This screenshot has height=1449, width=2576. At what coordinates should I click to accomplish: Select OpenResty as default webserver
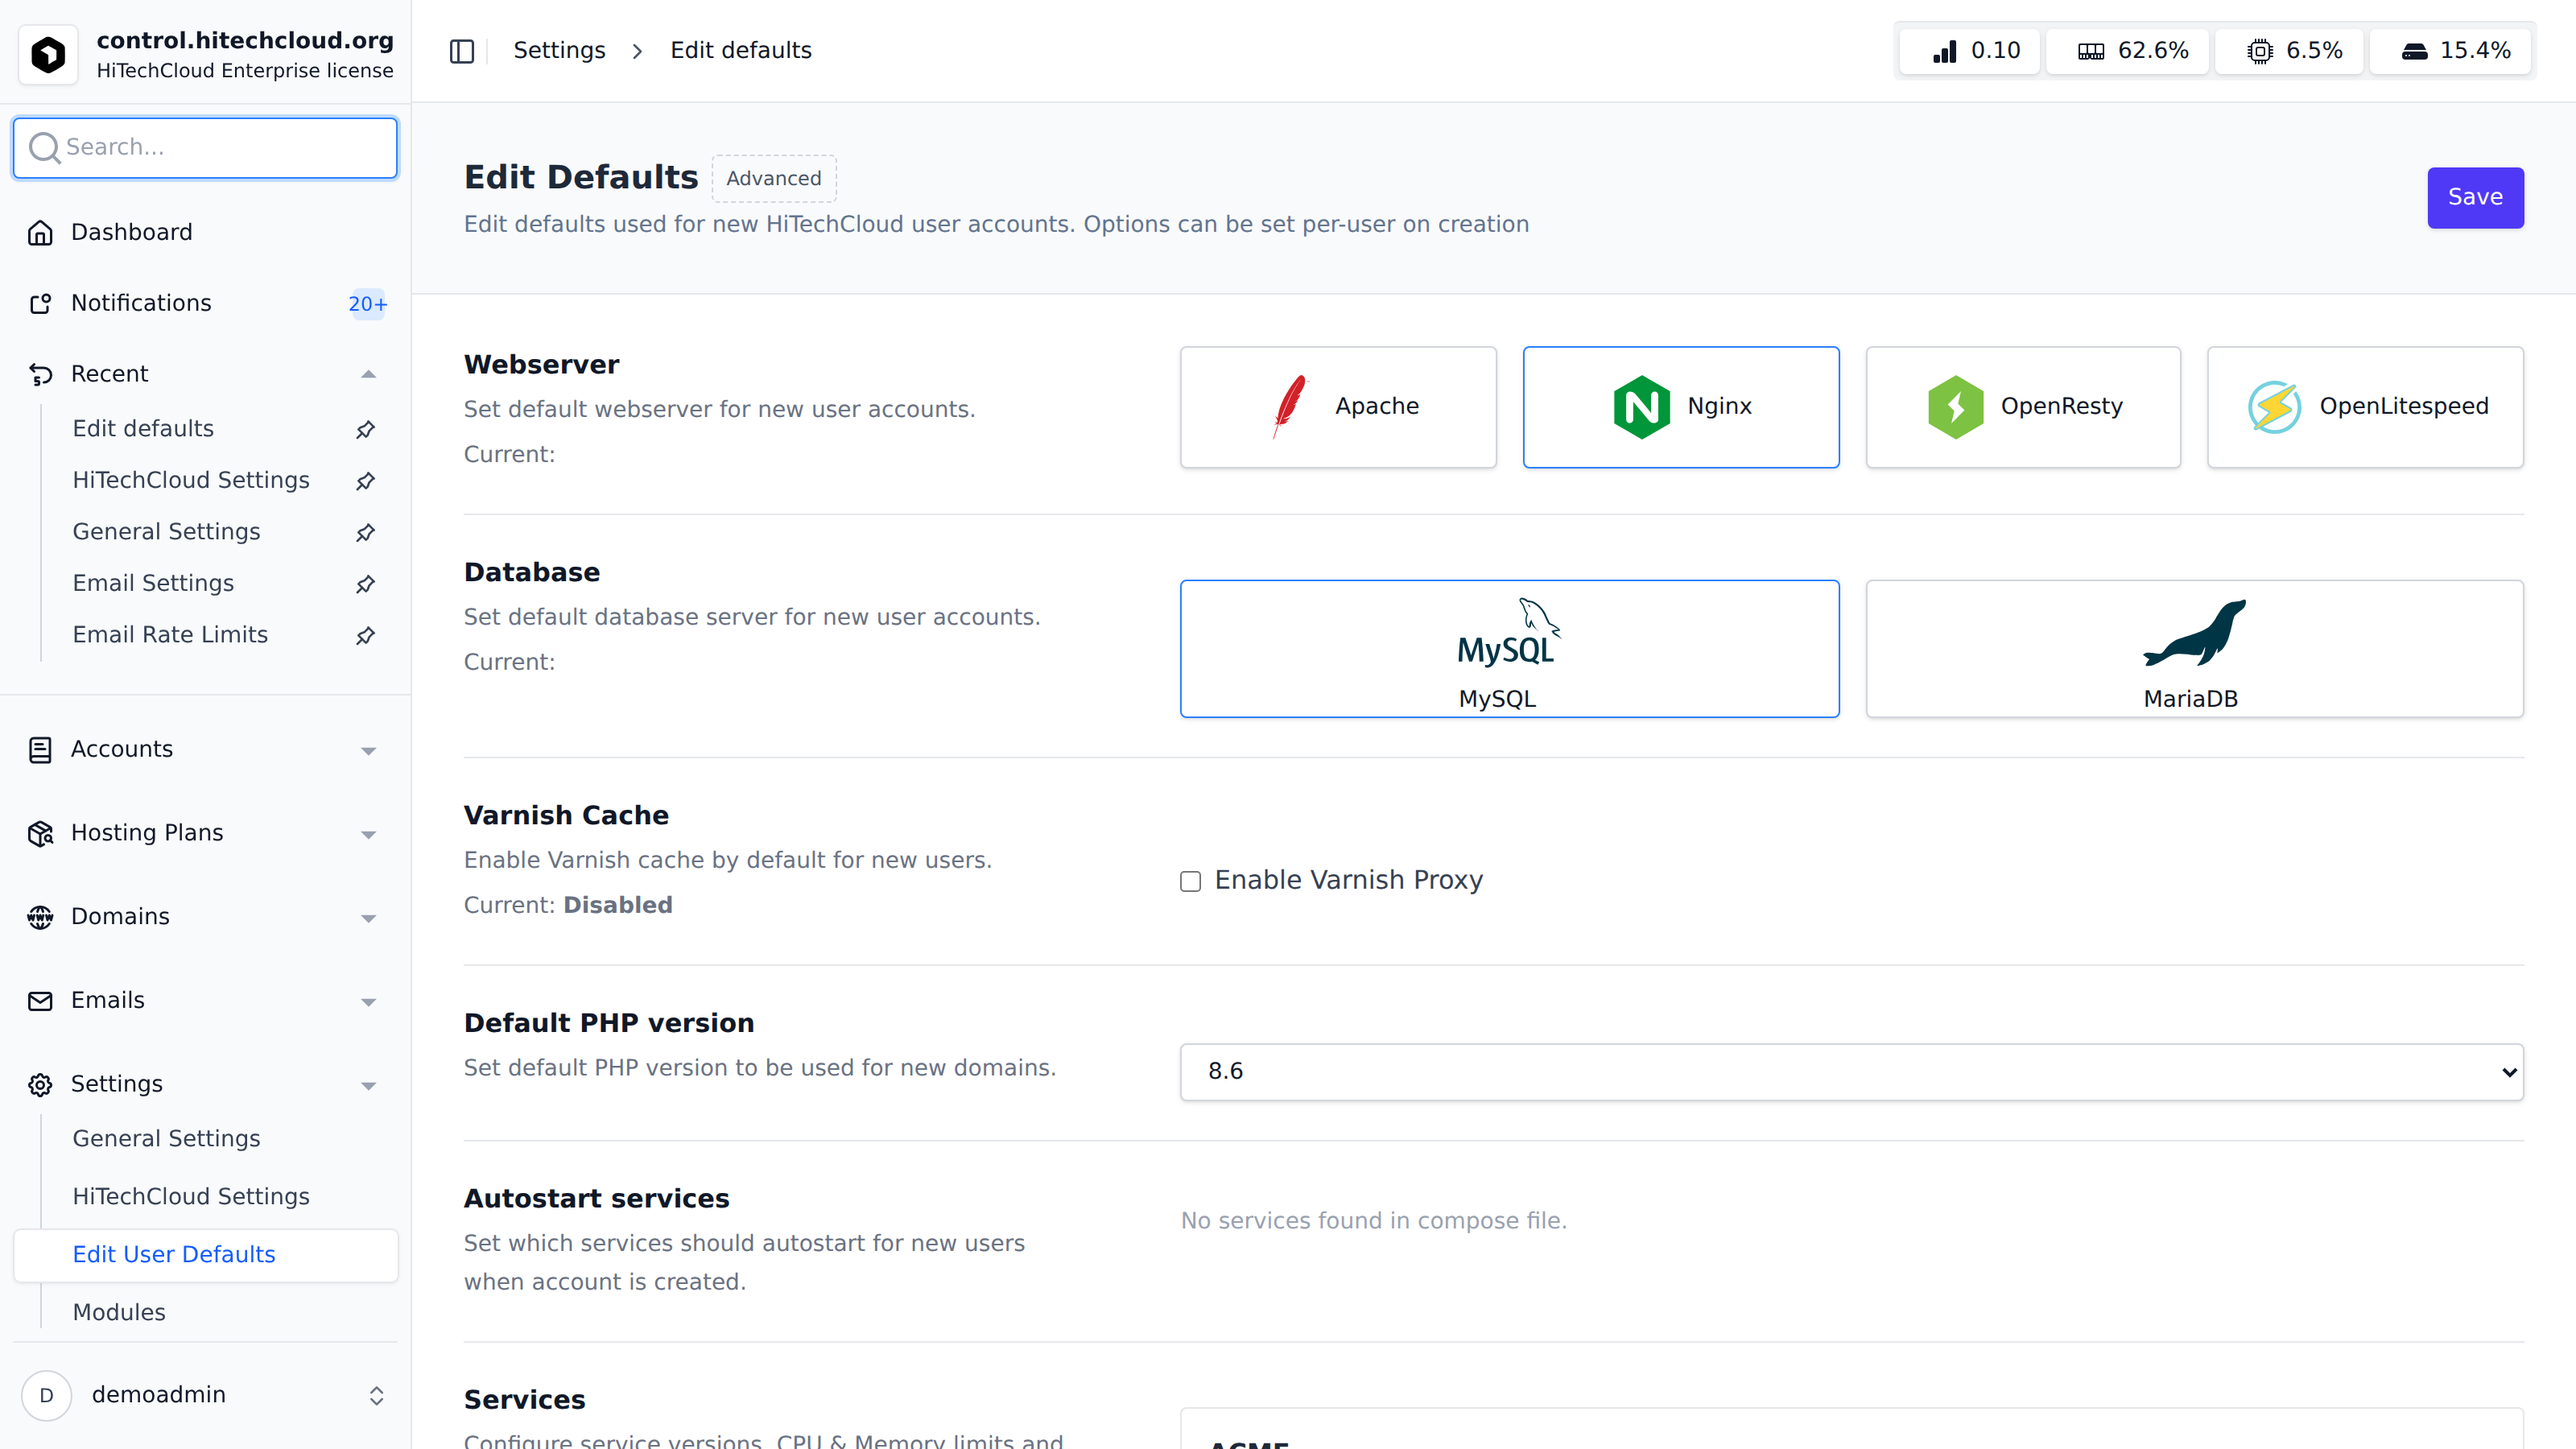point(2023,407)
